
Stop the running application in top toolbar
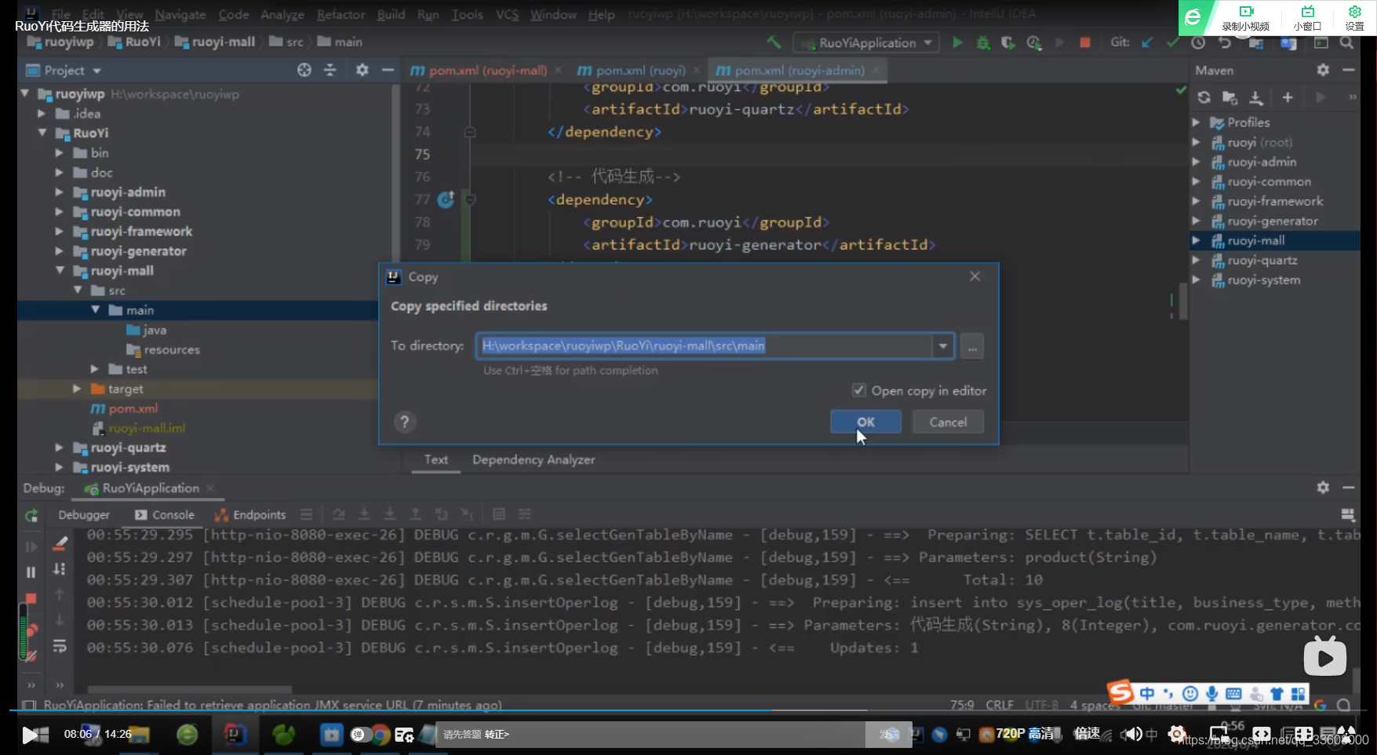pos(1084,42)
